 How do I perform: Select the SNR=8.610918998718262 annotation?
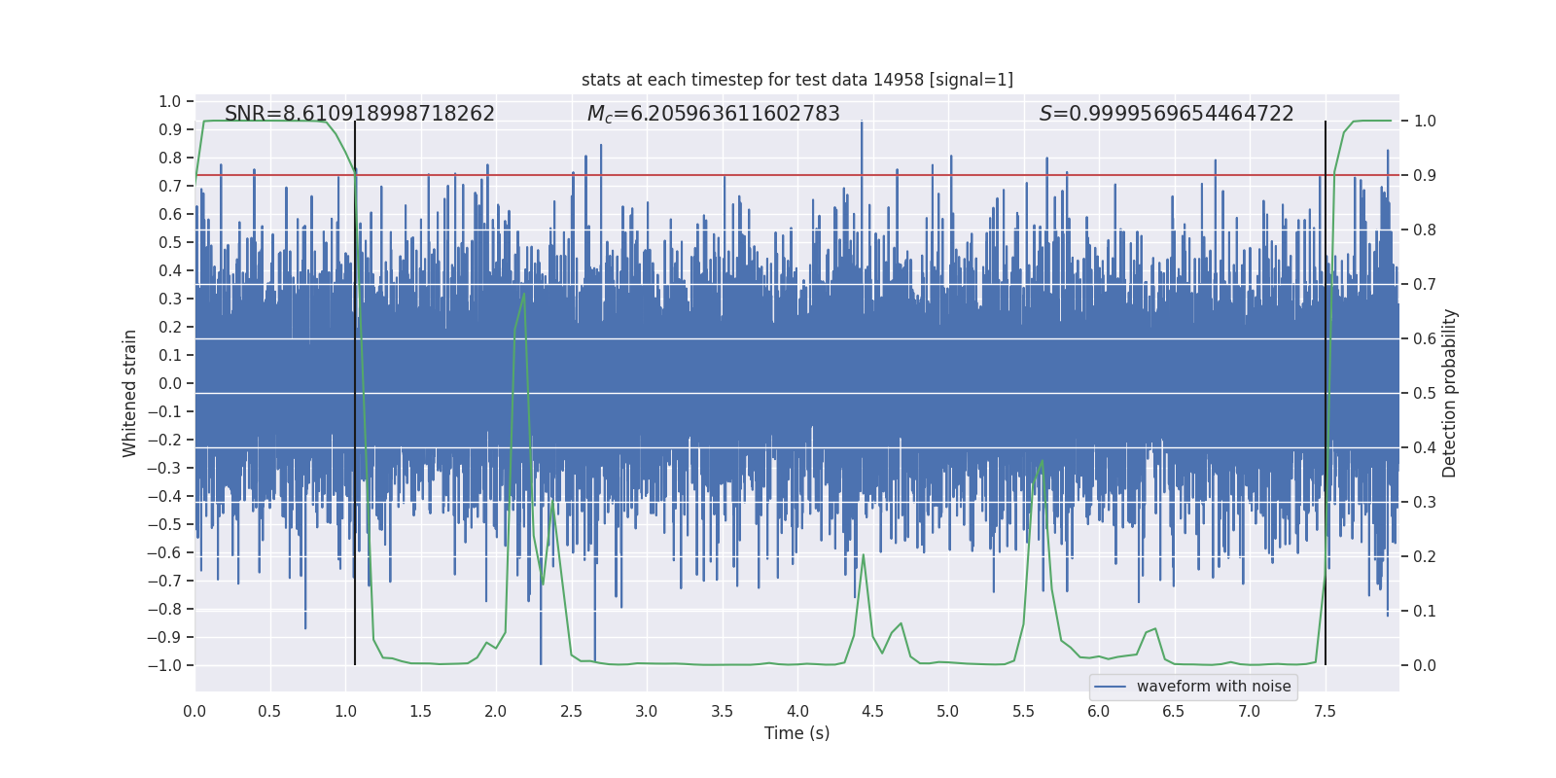click(360, 114)
